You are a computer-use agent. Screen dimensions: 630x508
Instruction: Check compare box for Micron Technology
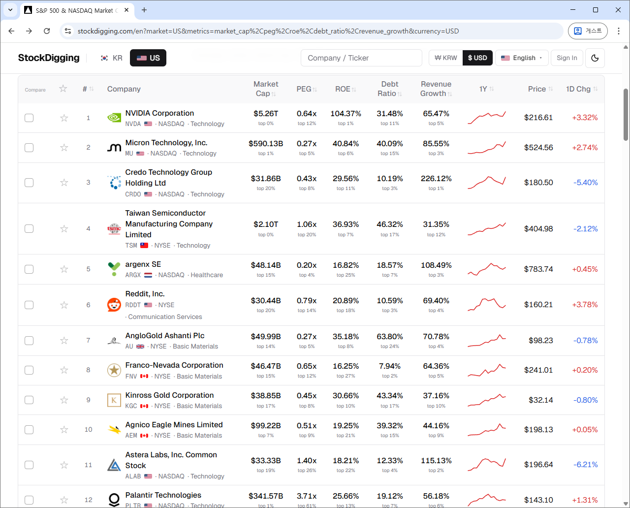(x=29, y=148)
